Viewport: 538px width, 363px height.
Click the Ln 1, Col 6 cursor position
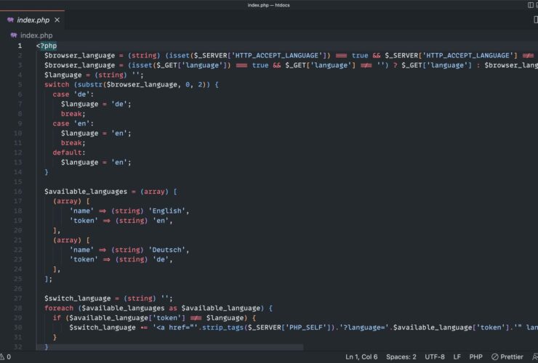pyautogui.click(x=361, y=357)
